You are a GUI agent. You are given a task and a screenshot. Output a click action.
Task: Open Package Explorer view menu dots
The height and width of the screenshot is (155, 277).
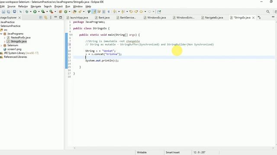coord(51,18)
